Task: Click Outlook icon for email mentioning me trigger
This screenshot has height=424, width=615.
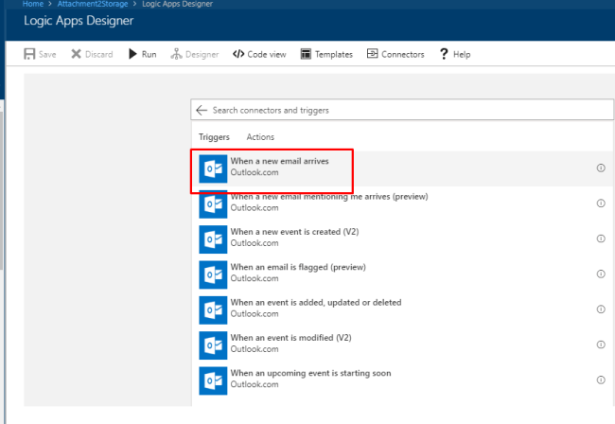Action: coord(213,204)
